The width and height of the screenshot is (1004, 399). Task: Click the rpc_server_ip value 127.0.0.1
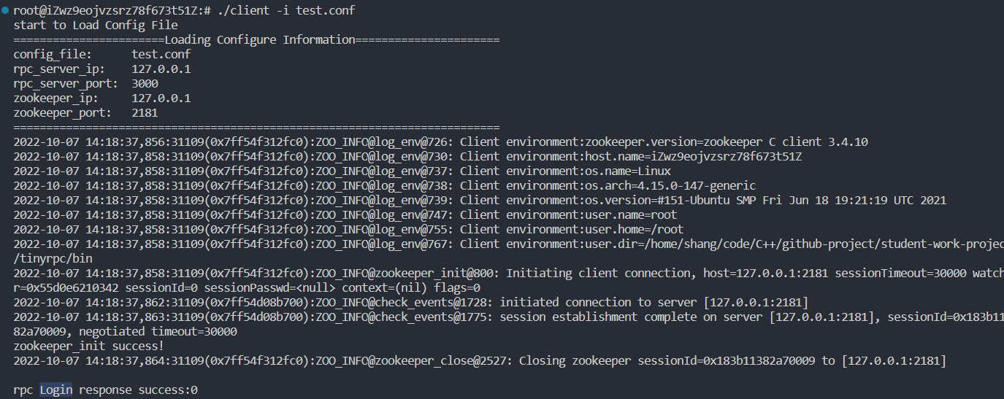(161, 69)
